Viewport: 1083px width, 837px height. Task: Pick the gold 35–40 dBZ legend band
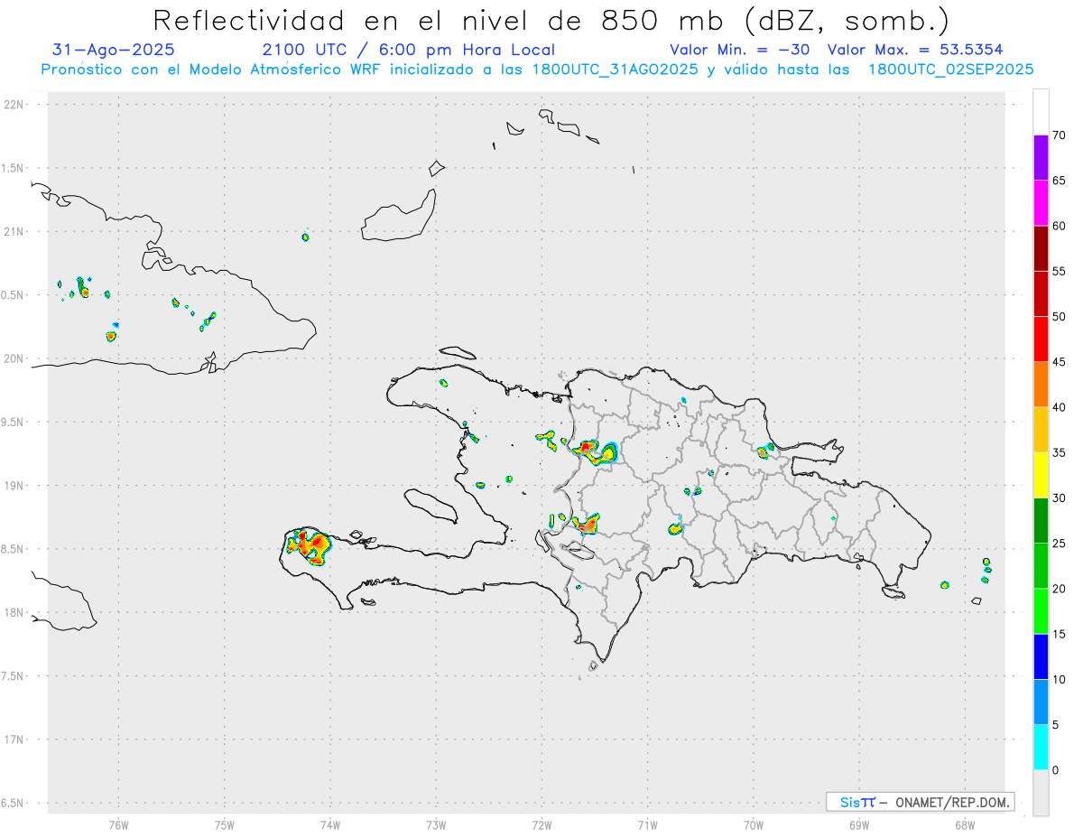(x=1041, y=430)
